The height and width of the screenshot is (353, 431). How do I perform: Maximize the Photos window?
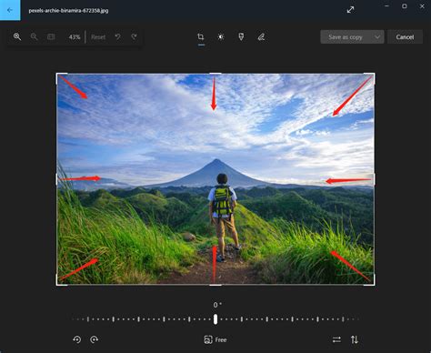(x=405, y=6)
